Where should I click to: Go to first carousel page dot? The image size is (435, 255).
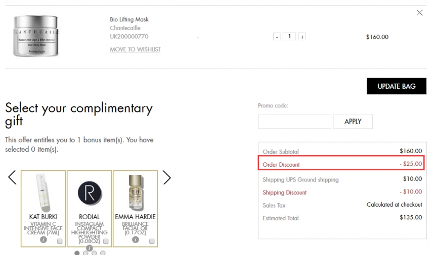point(77,253)
